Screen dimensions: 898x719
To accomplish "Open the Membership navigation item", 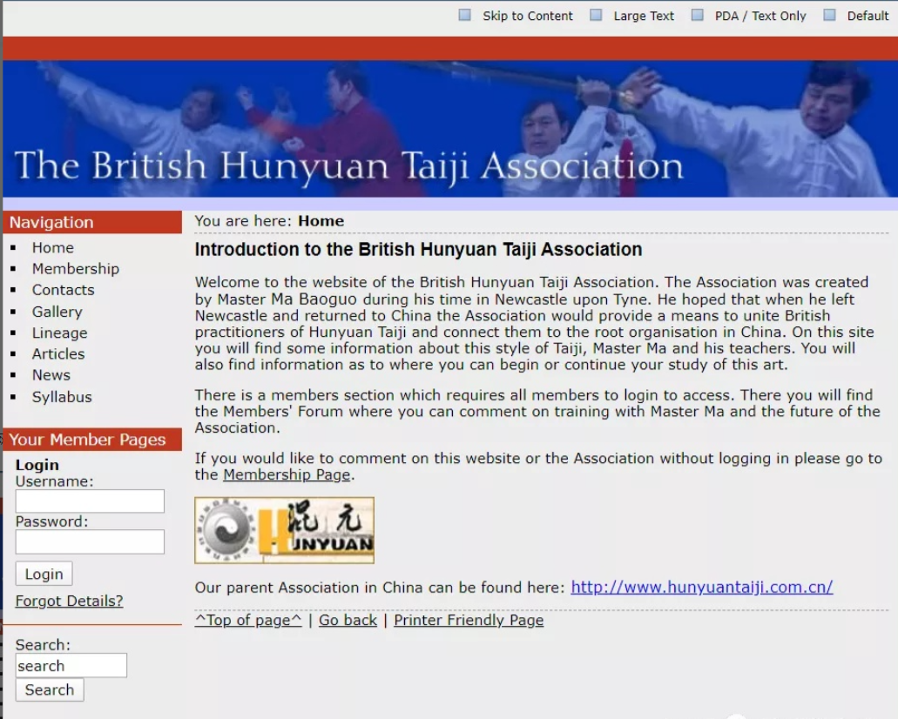I will click(x=76, y=268).
